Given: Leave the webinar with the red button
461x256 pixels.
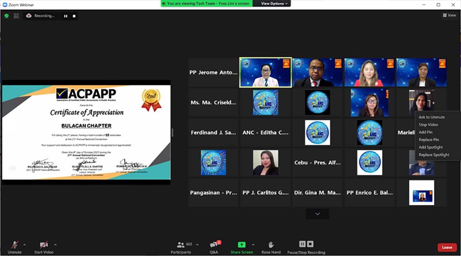Looking at the screenshot, I should (447, 247).
